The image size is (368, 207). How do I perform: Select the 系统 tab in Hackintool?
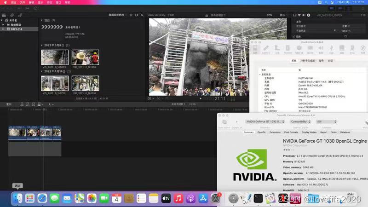(294, 61)
